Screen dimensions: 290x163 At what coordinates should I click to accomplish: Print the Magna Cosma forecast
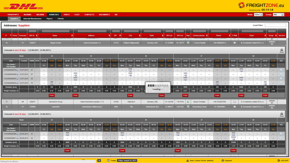(x=281, y=50)
